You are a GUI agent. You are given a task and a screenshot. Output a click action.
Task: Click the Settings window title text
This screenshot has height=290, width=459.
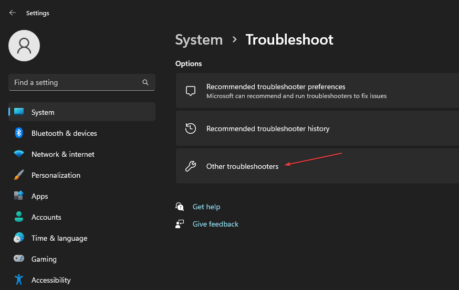coord(37,13)
